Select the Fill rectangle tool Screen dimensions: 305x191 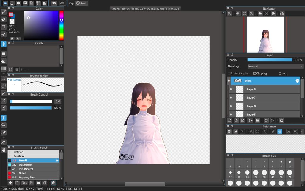(x=4, y=54)
